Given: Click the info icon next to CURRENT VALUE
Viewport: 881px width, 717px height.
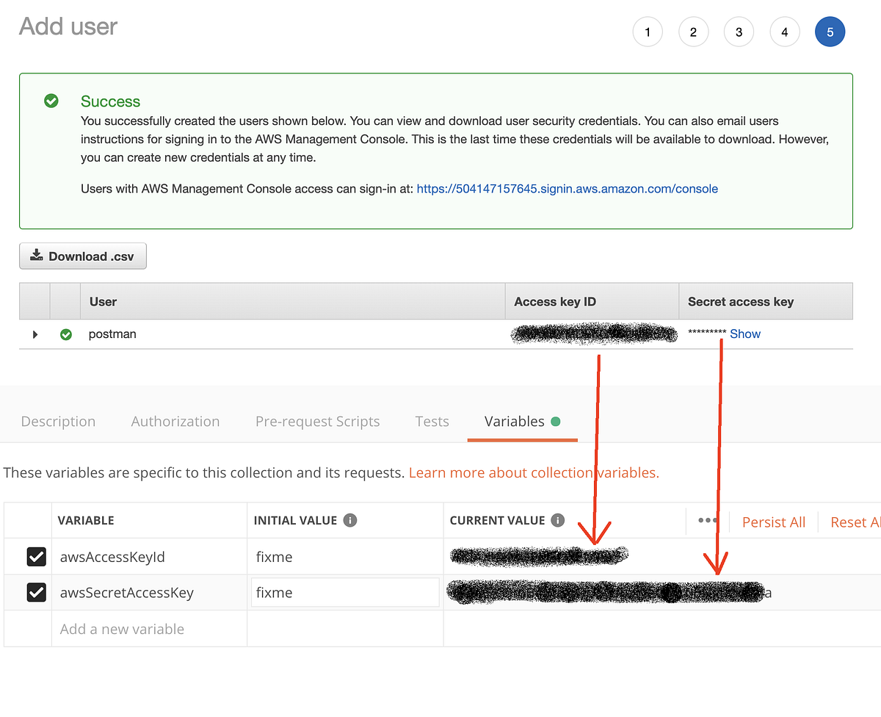Looking at the screenshot, I should [x=558, y=519].
